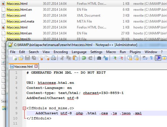Click the Save floppy disk icon

click(27, 58)
